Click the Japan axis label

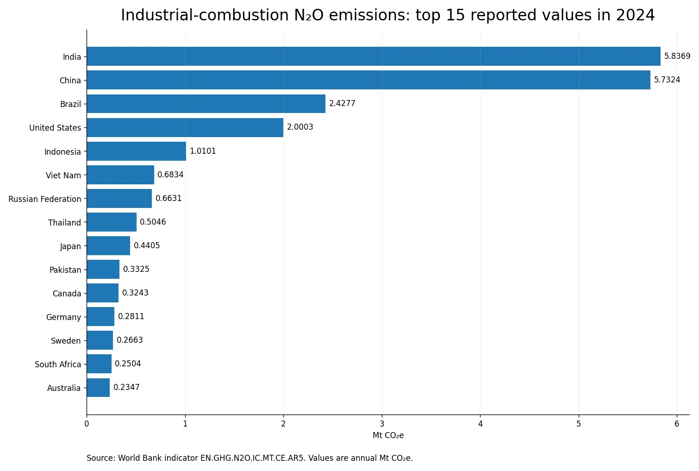pos(70,246)
